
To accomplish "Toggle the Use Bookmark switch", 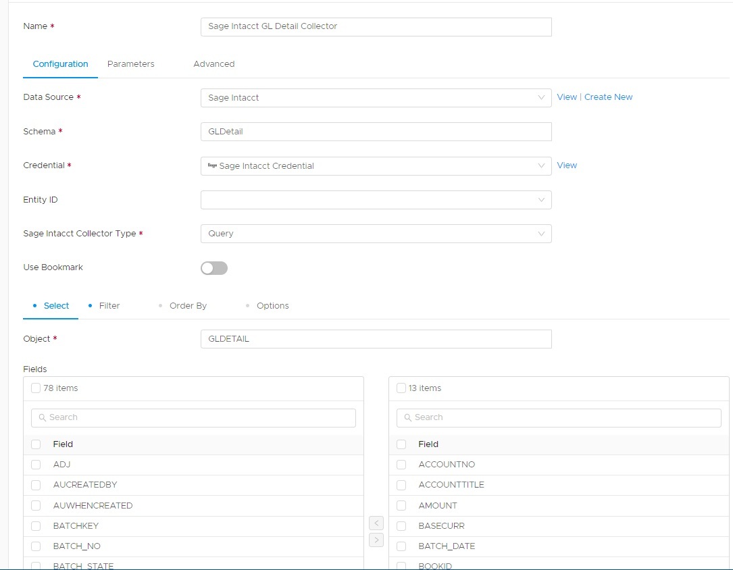I will (x=214, y=268).
